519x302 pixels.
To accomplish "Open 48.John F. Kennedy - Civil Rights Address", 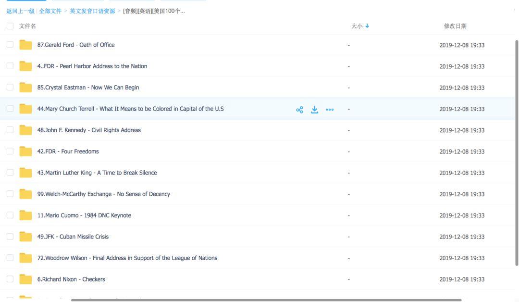I will click(x=89, y=130).
